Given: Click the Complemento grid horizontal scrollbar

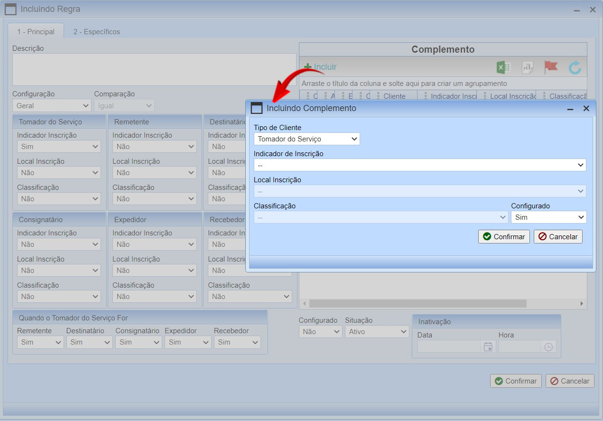Looking at the screenshot, I should [x=417, y=303].
